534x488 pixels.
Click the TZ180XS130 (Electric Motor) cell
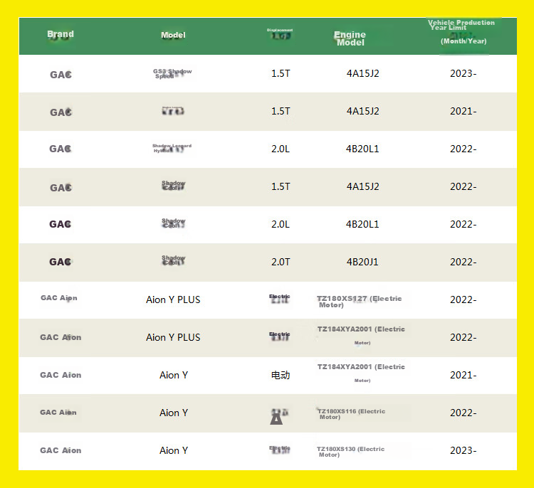[351, 452]
